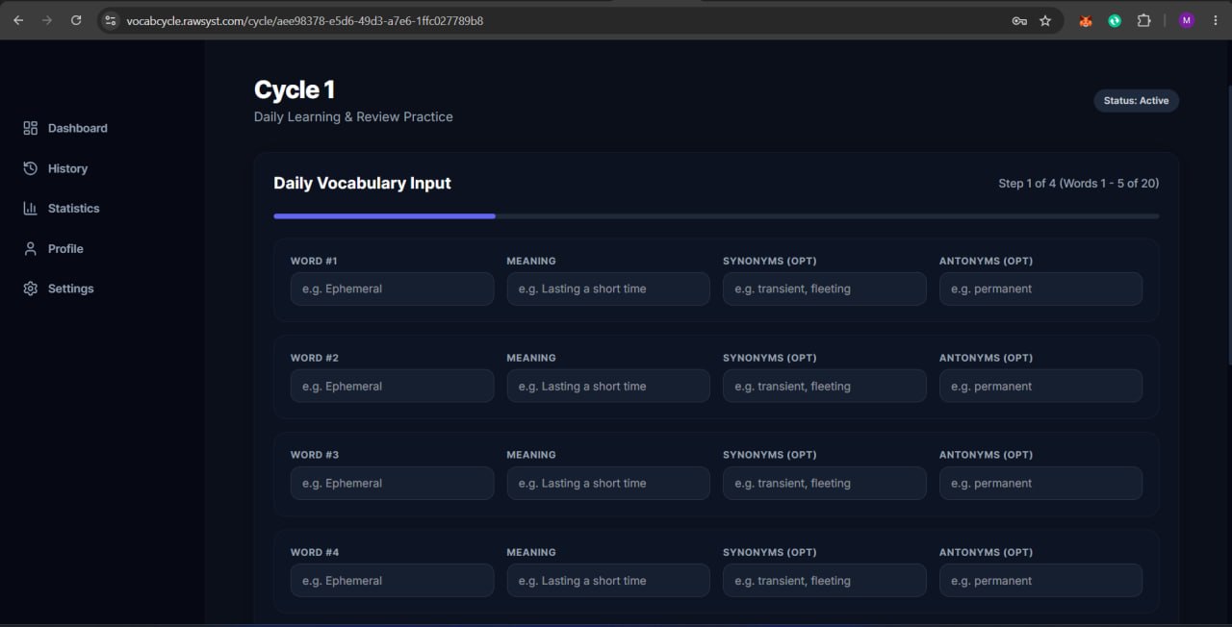
Task: Click the browser address bar URL
Action: pyautogui.click(x=305, y=20)
